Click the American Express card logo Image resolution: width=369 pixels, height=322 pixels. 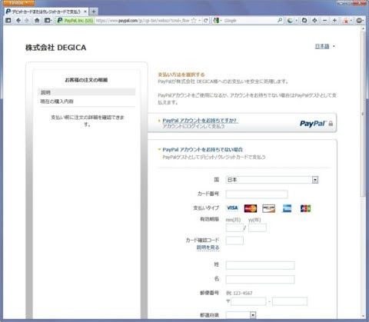[287, 208]
